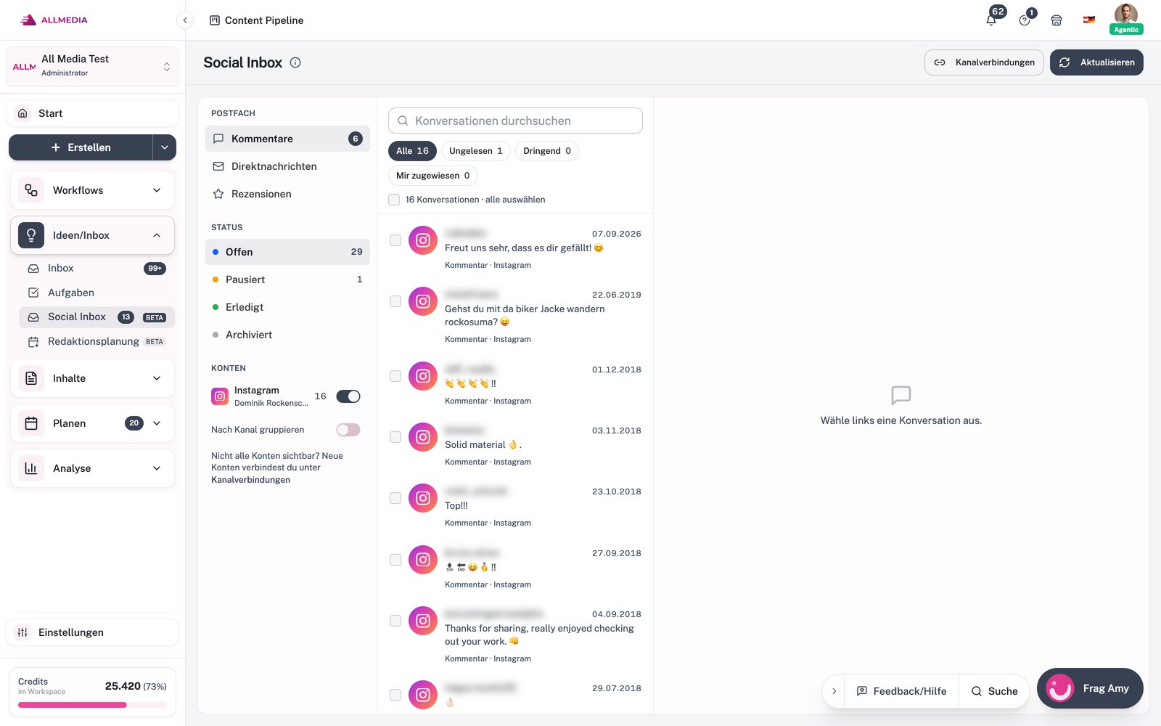The width and height of the screenshot is (1161, 726).
Task: Click the Credits usage progress bar
Action: [x=92, y=705]
